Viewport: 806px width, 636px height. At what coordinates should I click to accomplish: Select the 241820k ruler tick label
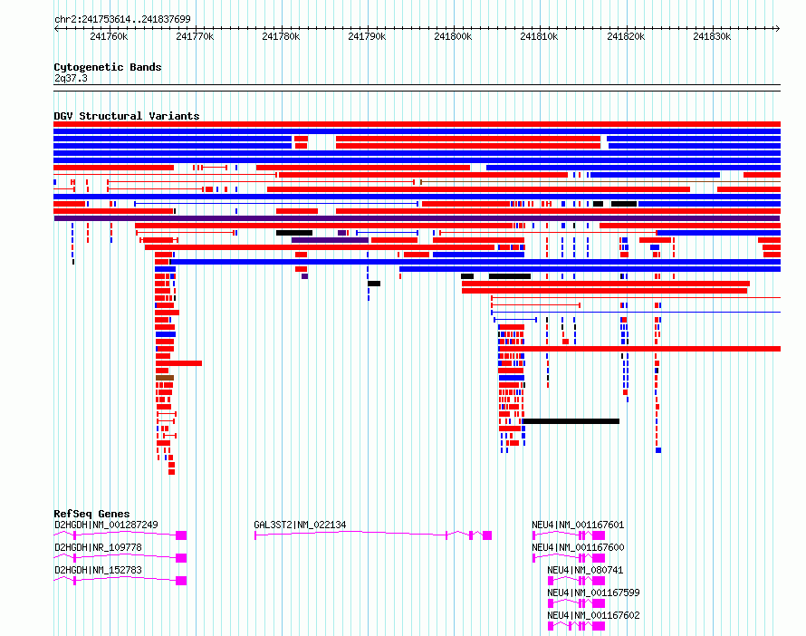click(x=626, y=36)
